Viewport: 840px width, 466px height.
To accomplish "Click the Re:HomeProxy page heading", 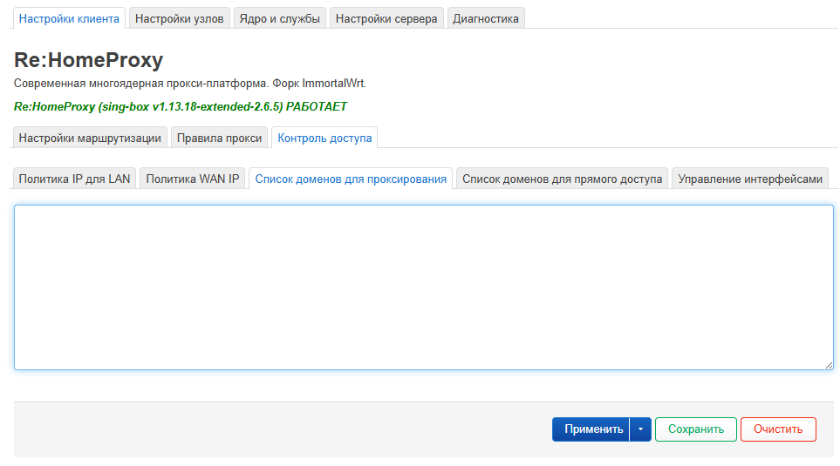I will coord(88,60).
